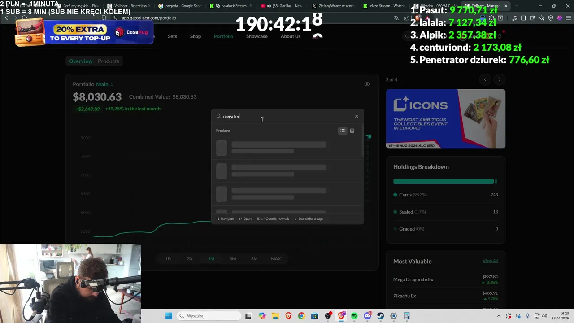The height and width of the screenshot is (323, 574).
Task: Open File Explorer from the taskbar
Action: tap(275, 316)
